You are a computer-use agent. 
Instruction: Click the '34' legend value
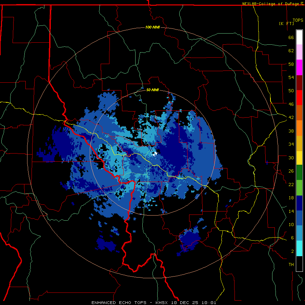point(291,144)
